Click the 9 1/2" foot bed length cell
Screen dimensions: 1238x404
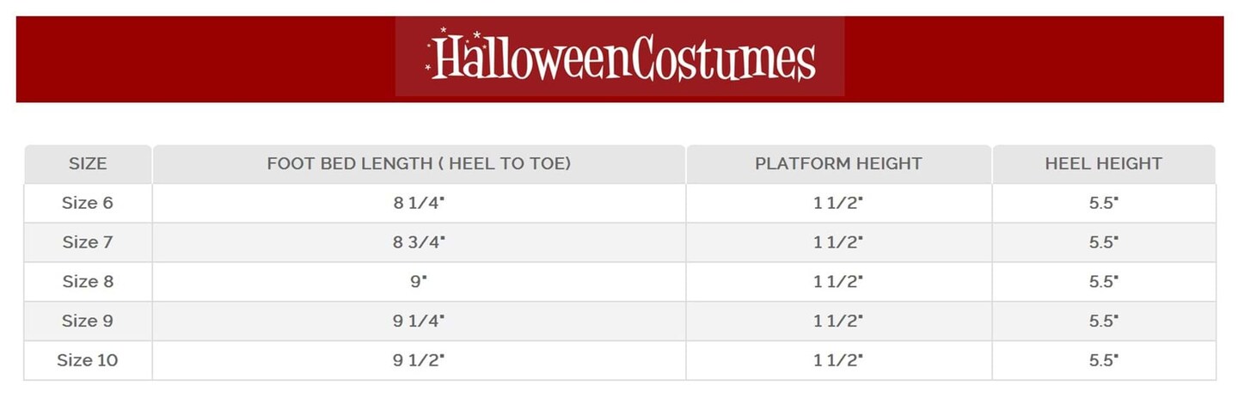[419, 360]
